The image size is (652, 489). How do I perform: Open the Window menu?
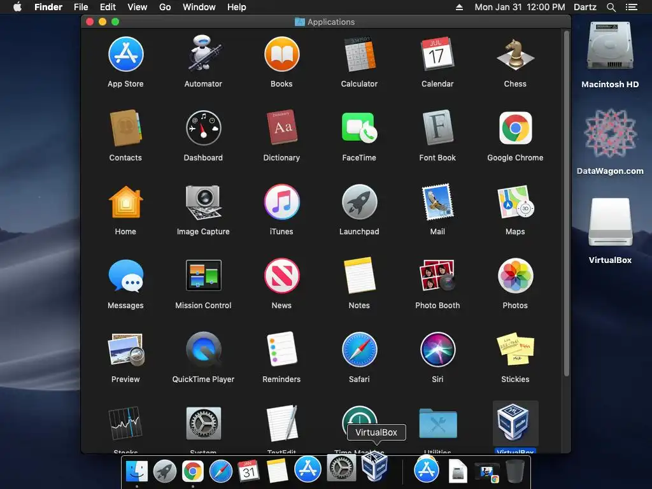[x=199, y=7]
